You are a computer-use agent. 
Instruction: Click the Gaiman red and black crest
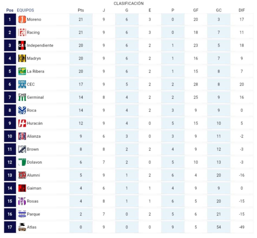(x=22, y=188)
